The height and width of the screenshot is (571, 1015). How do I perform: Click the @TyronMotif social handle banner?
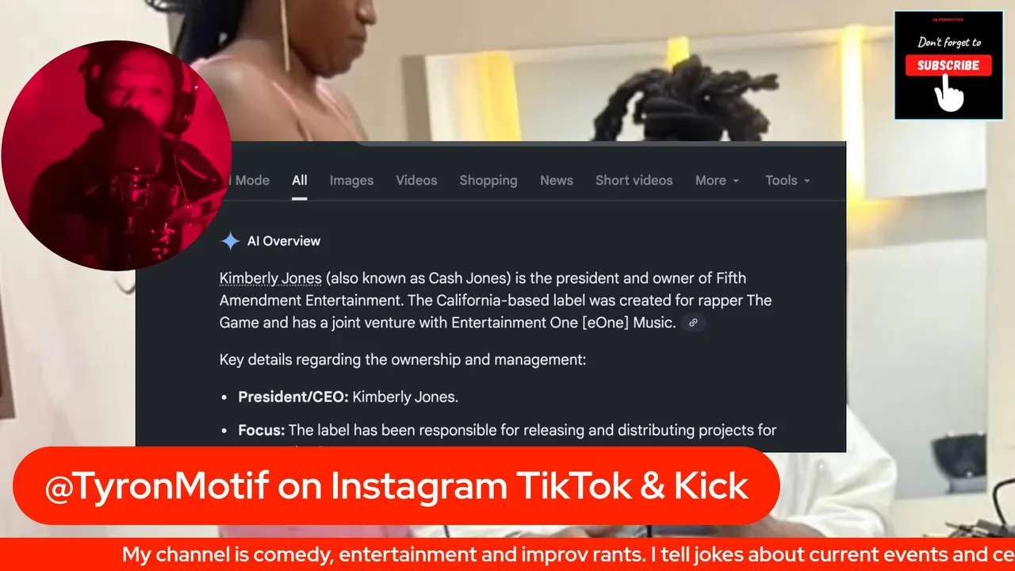point(396,485)
